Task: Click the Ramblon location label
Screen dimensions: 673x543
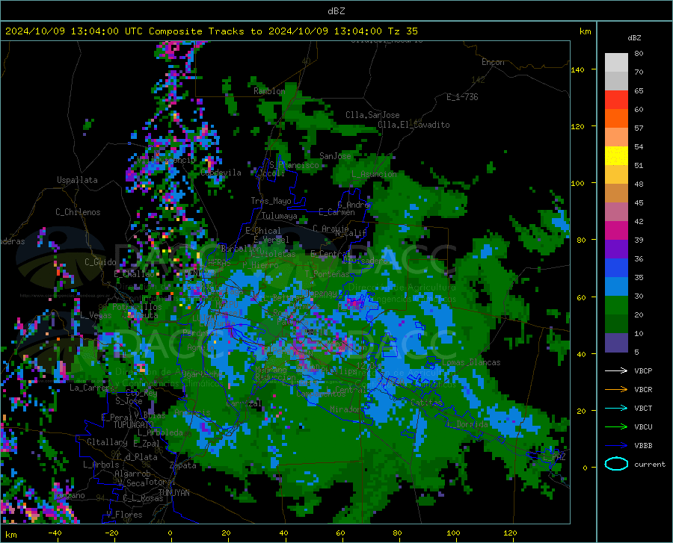Action: (269, 91)
